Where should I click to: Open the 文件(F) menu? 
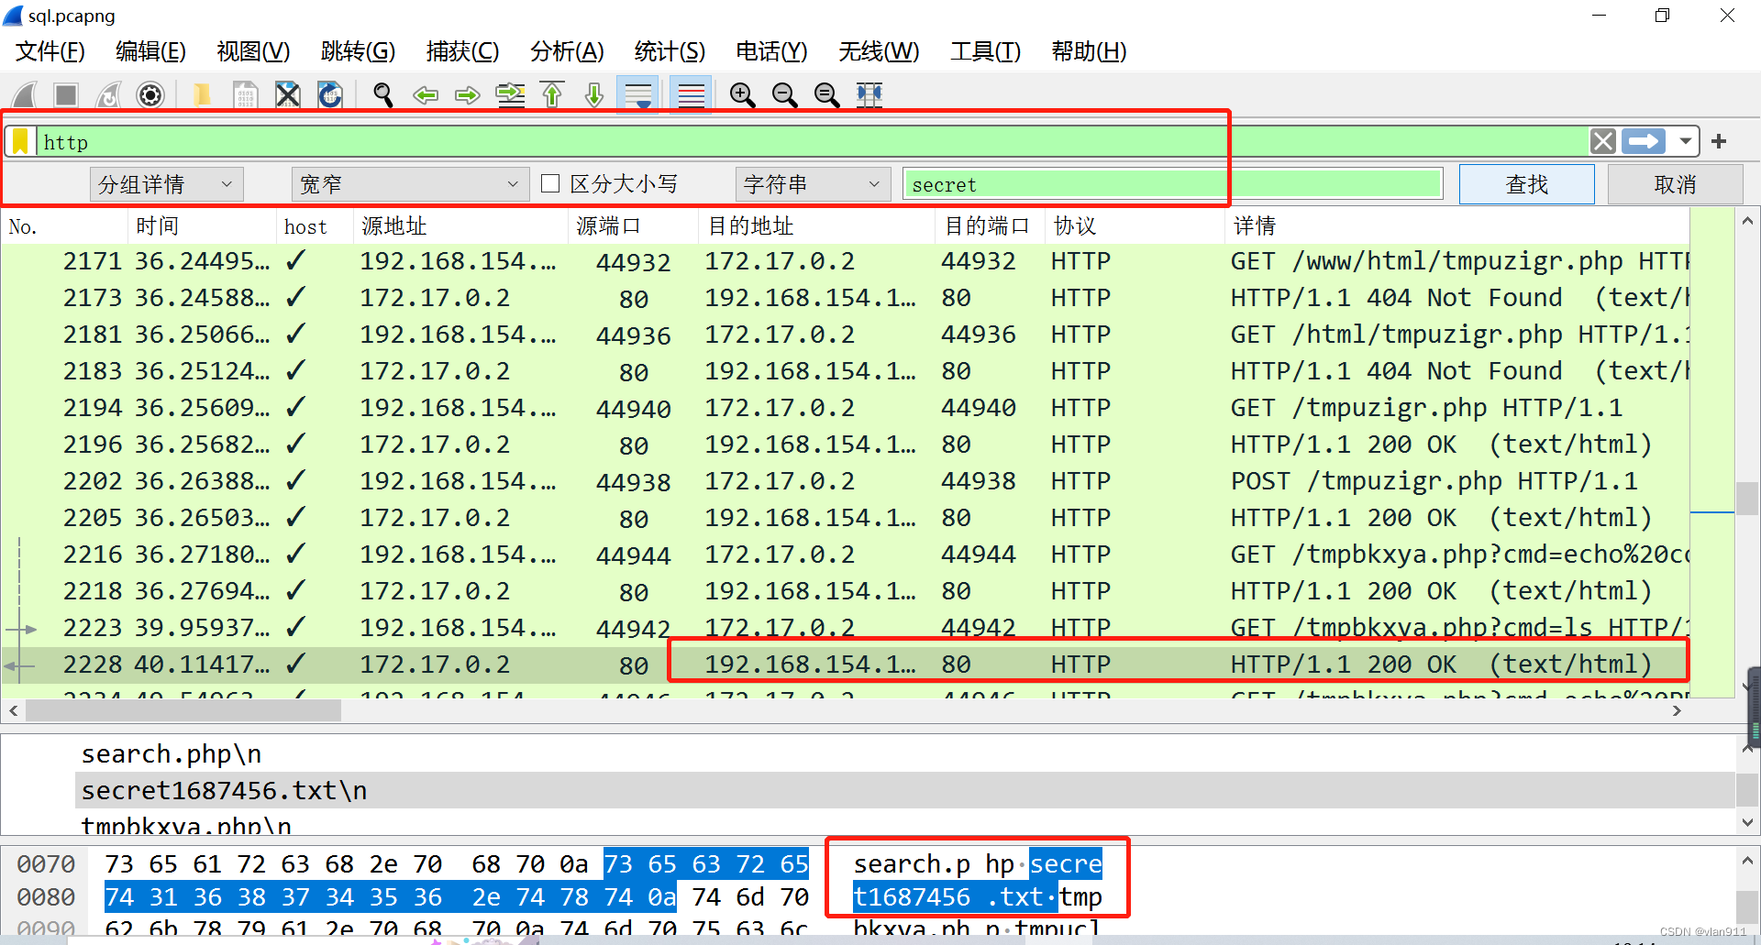point(50,51)
